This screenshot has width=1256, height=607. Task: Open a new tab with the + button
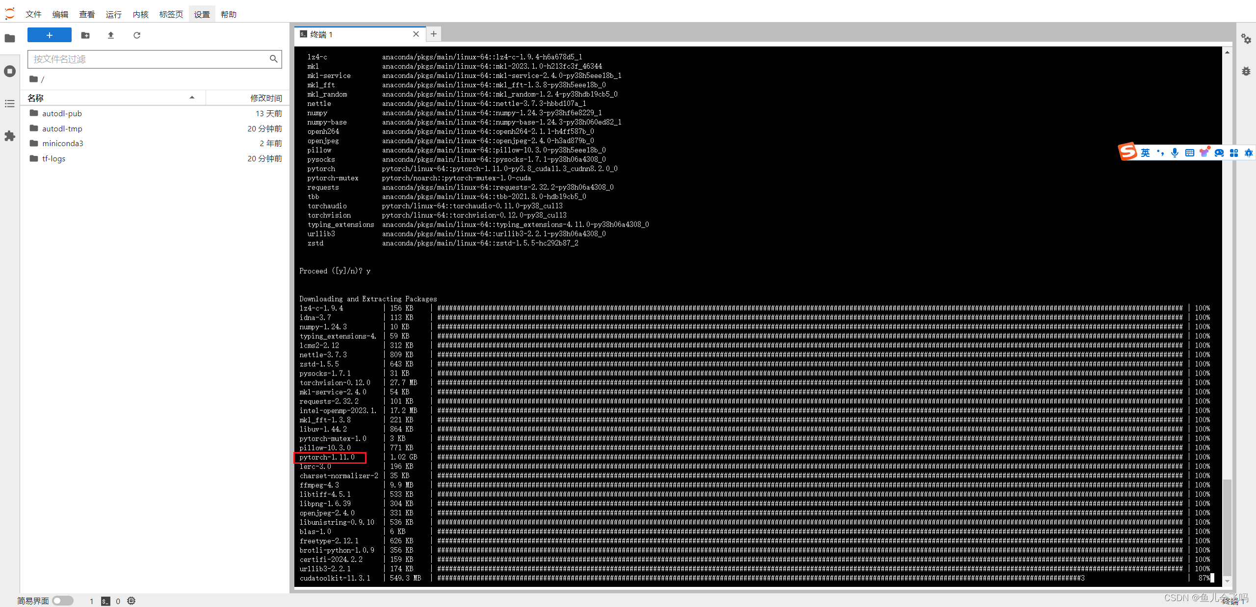433,34
